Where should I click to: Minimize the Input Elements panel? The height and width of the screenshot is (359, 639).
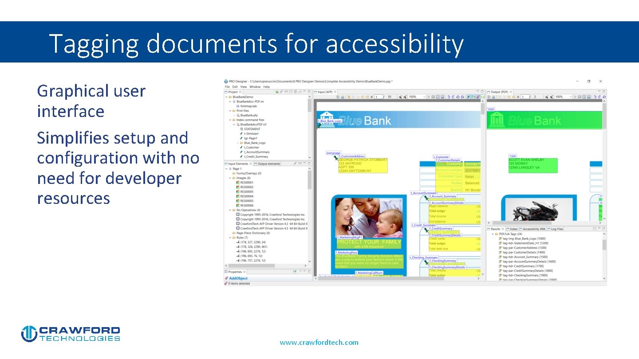pos(304,163)
